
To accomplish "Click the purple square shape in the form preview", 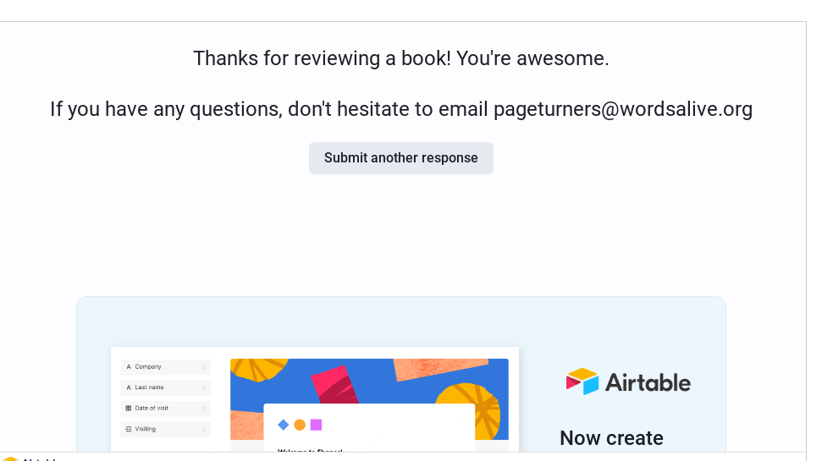I will click(x=316, y=425).
